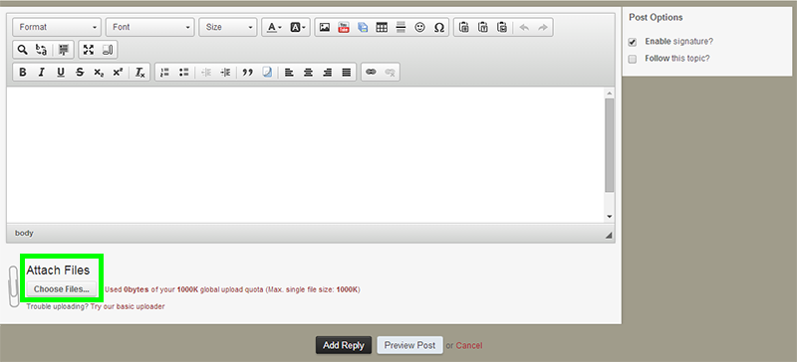Remove link with the unlink icon
This screenshot has width=797, height=362.
pyautogui.click(x=391, y=72)
